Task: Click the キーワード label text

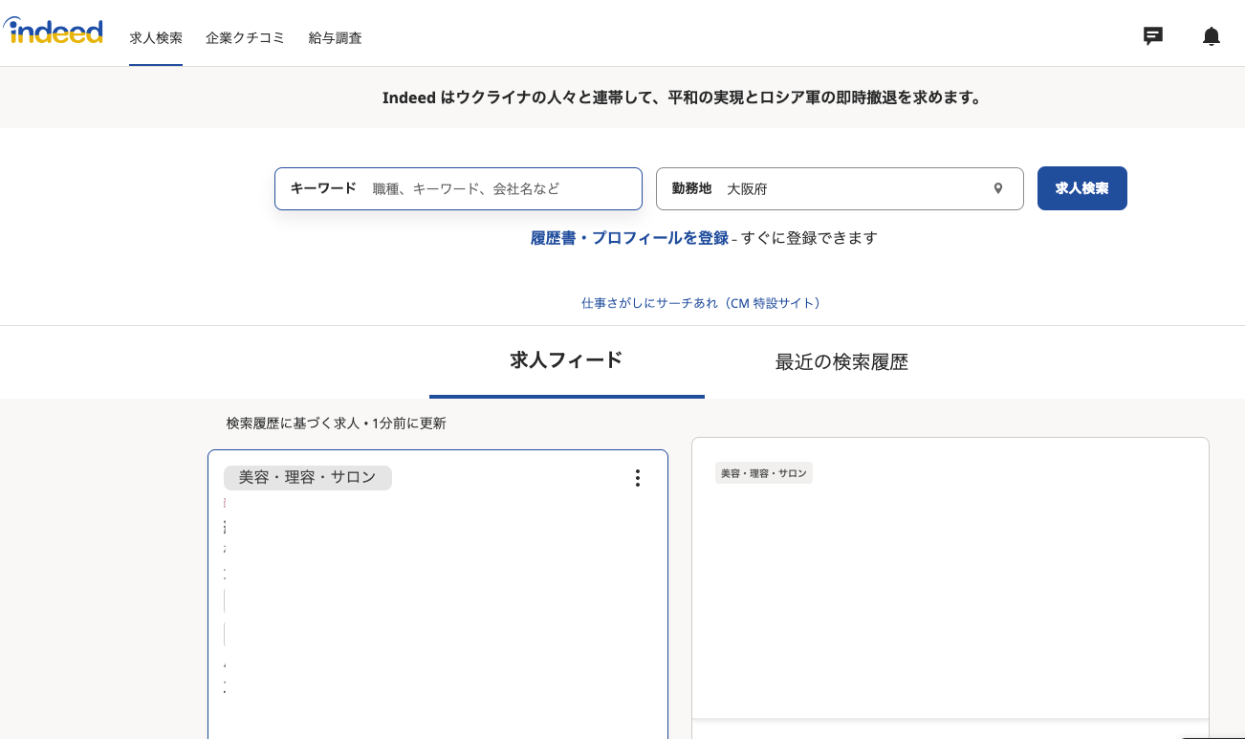Action: pyautogui.click(x=323, y=188)
